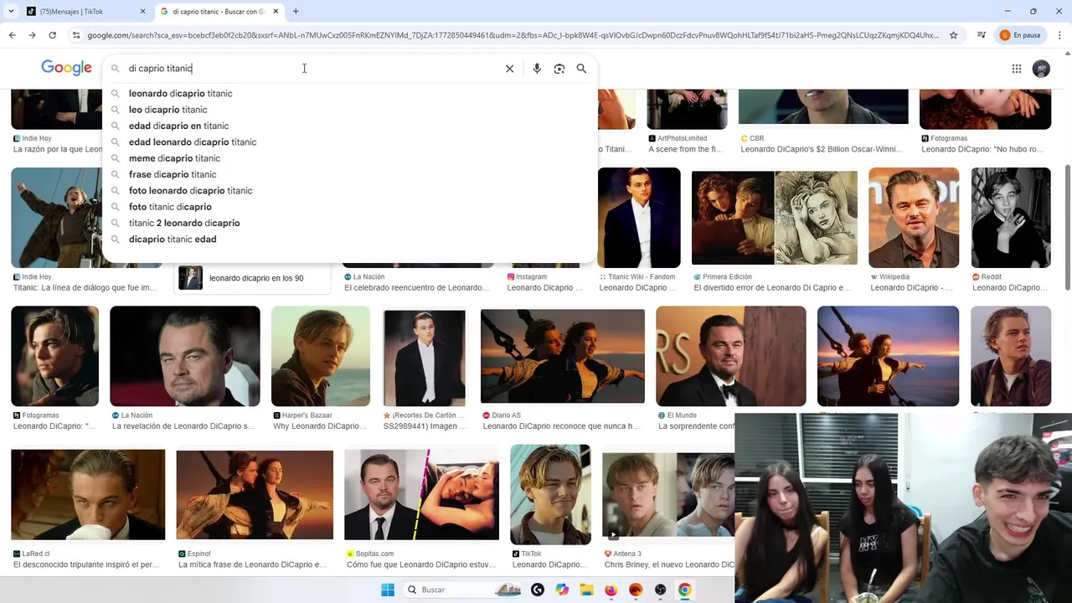This screenshot has height=603, width=1072.
Task: Start voice search with the microphone icon
Action: pyautogui.click(x=537, y=69)
